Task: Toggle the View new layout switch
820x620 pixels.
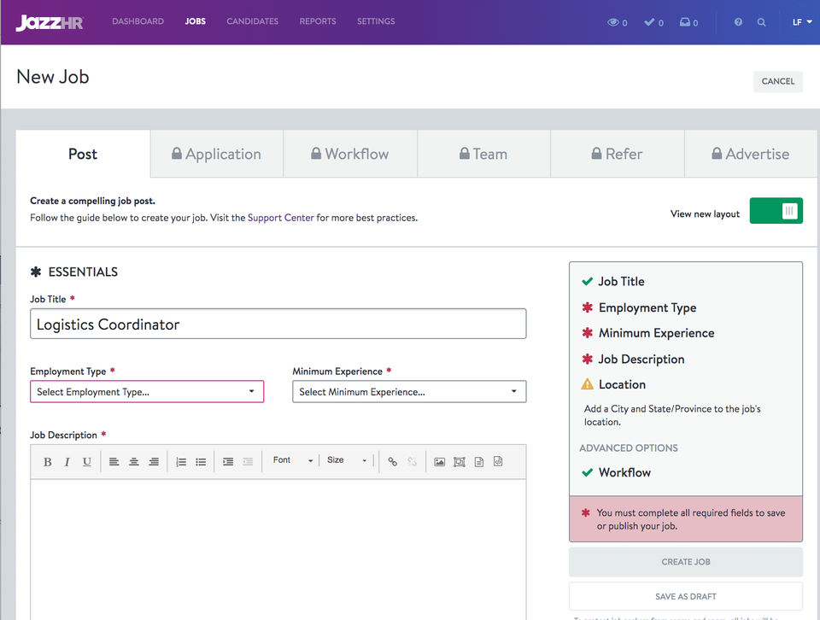Action: tap(776, 211)
